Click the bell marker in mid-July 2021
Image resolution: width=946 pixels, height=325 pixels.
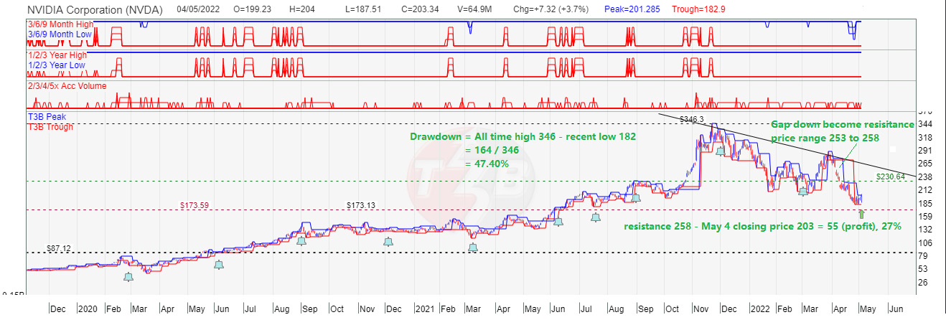596,217
